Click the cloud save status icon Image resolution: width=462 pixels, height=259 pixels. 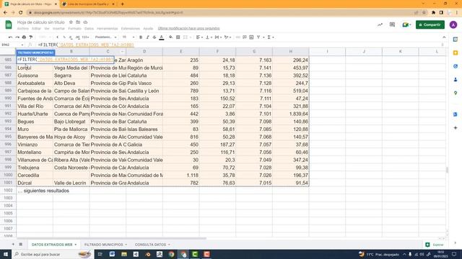85,22
